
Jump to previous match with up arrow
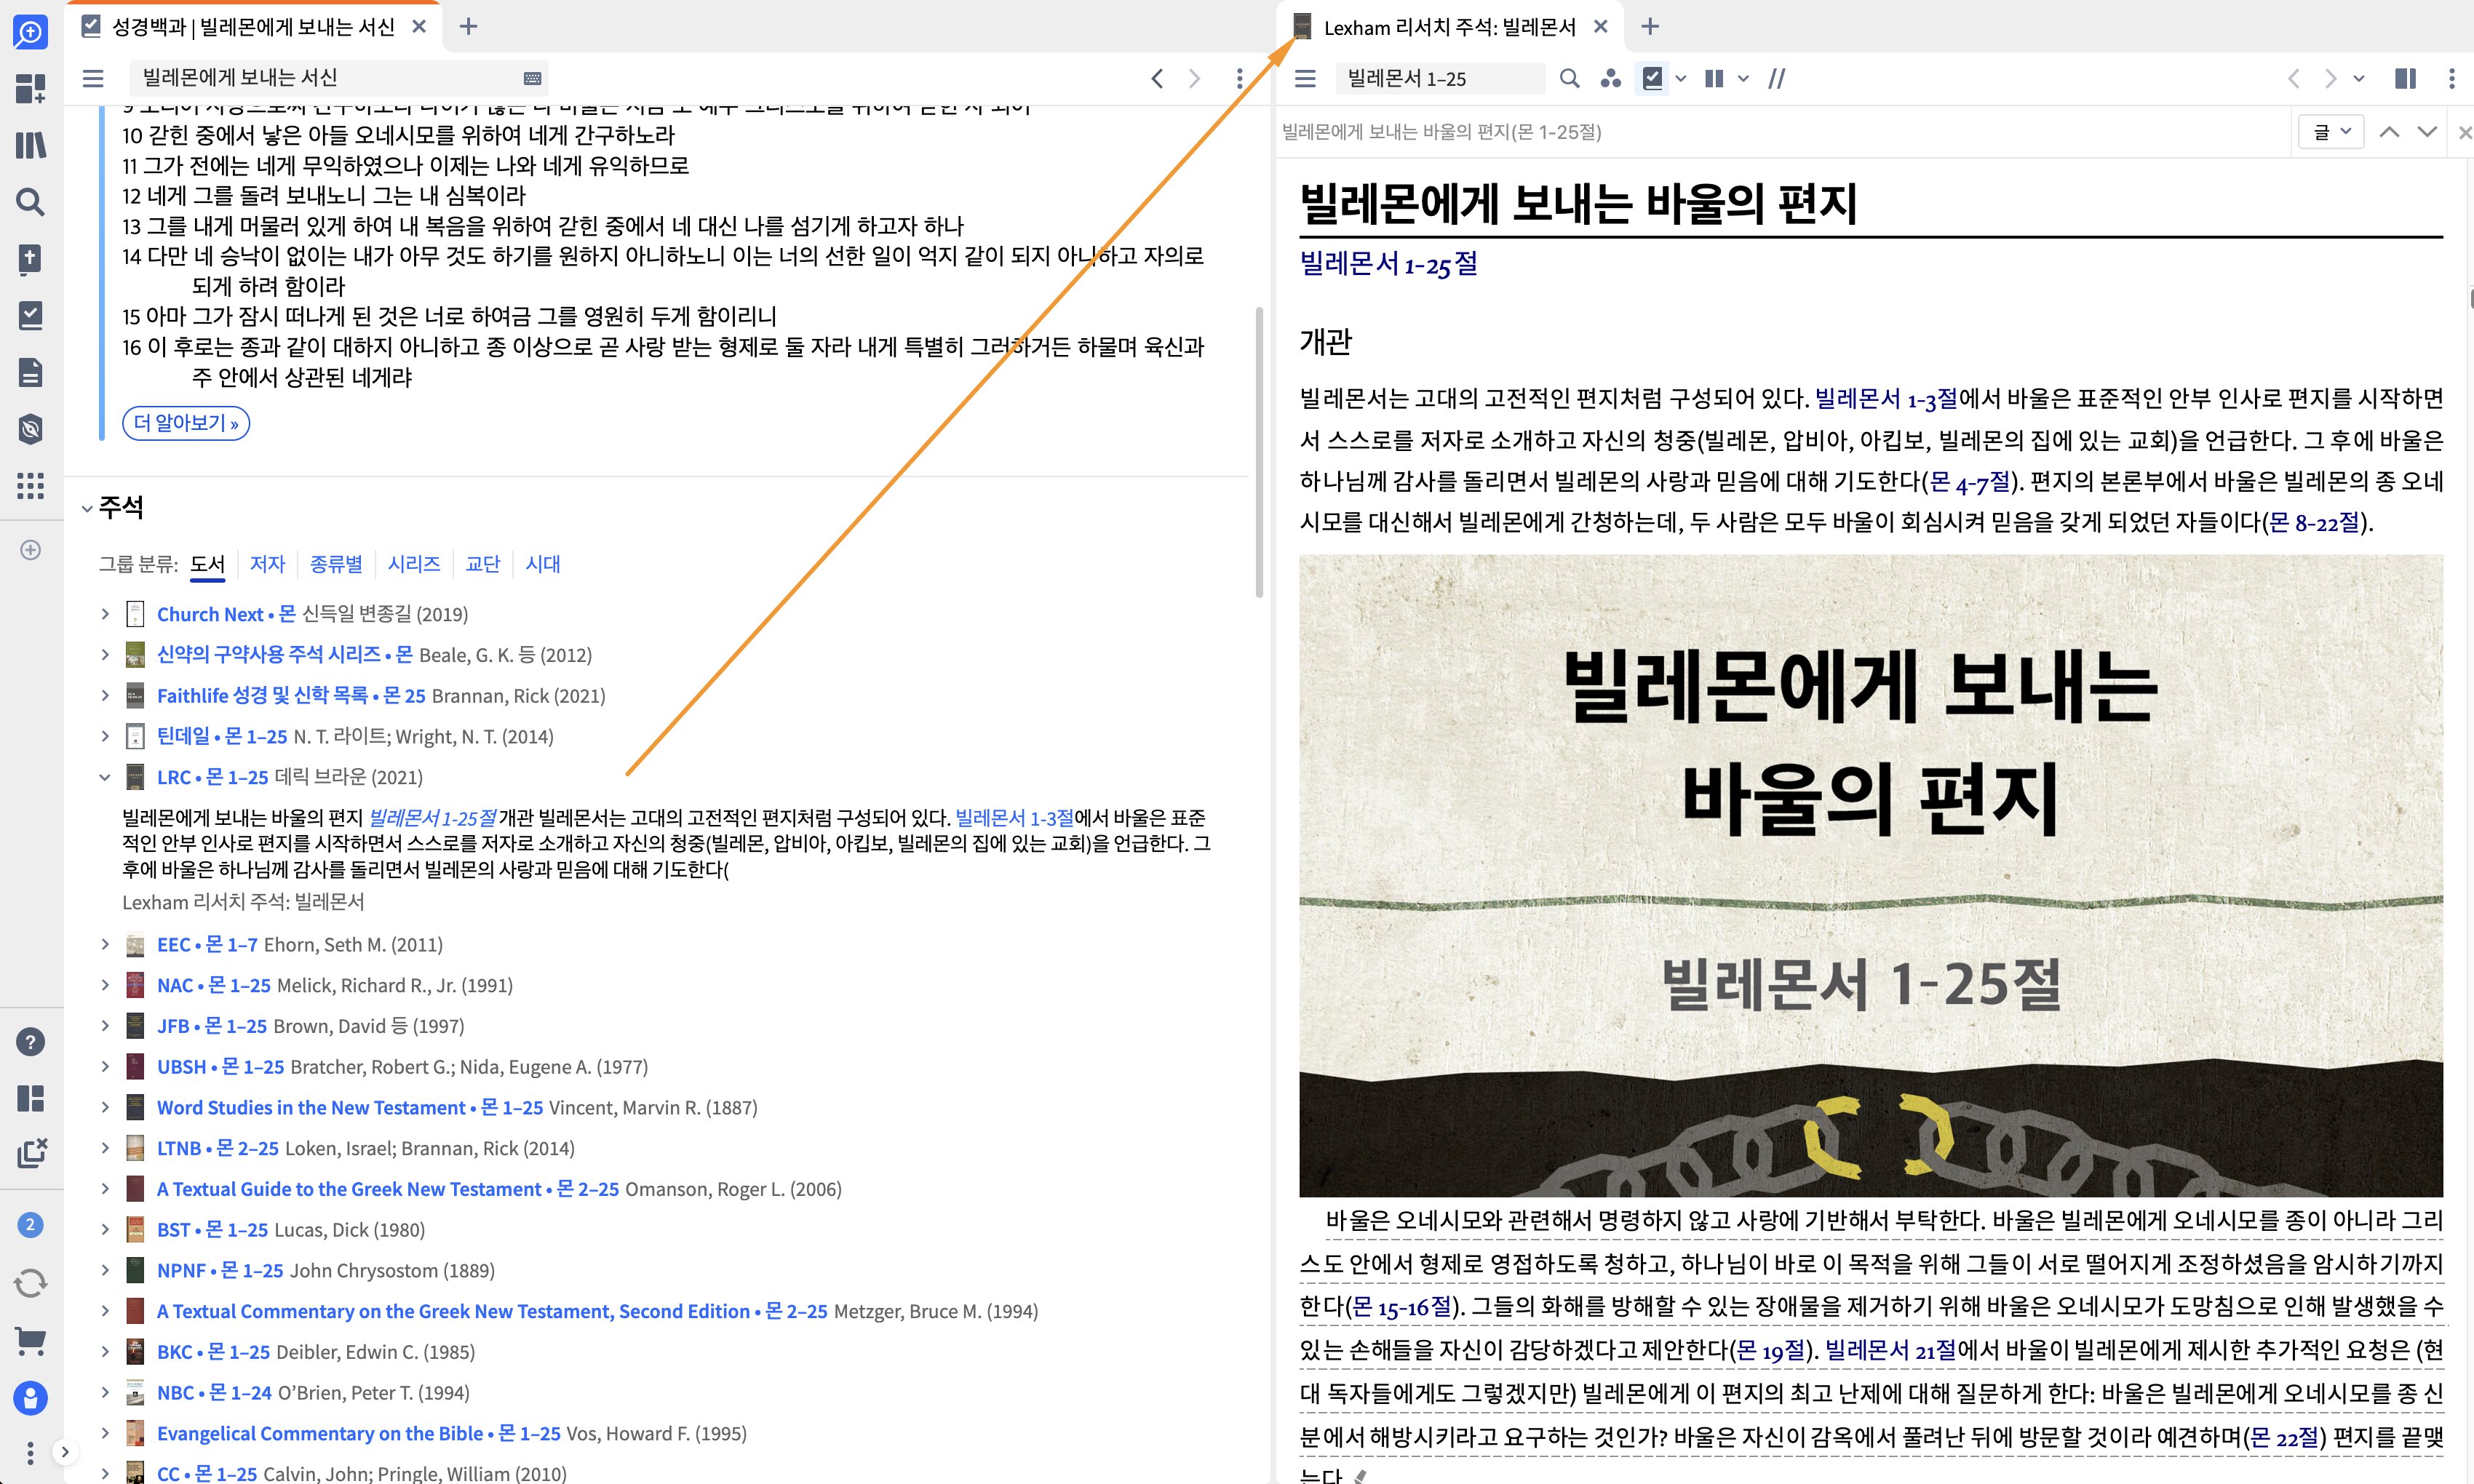[2389, 132]
